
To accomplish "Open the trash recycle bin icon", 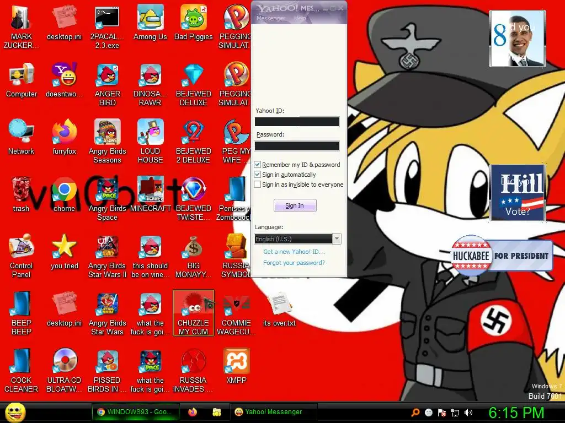I will (21, 193).
